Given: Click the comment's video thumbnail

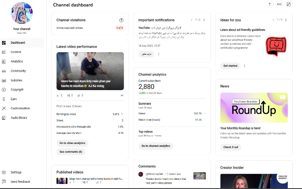Looking at the screenshot, I should click(200, 176).
